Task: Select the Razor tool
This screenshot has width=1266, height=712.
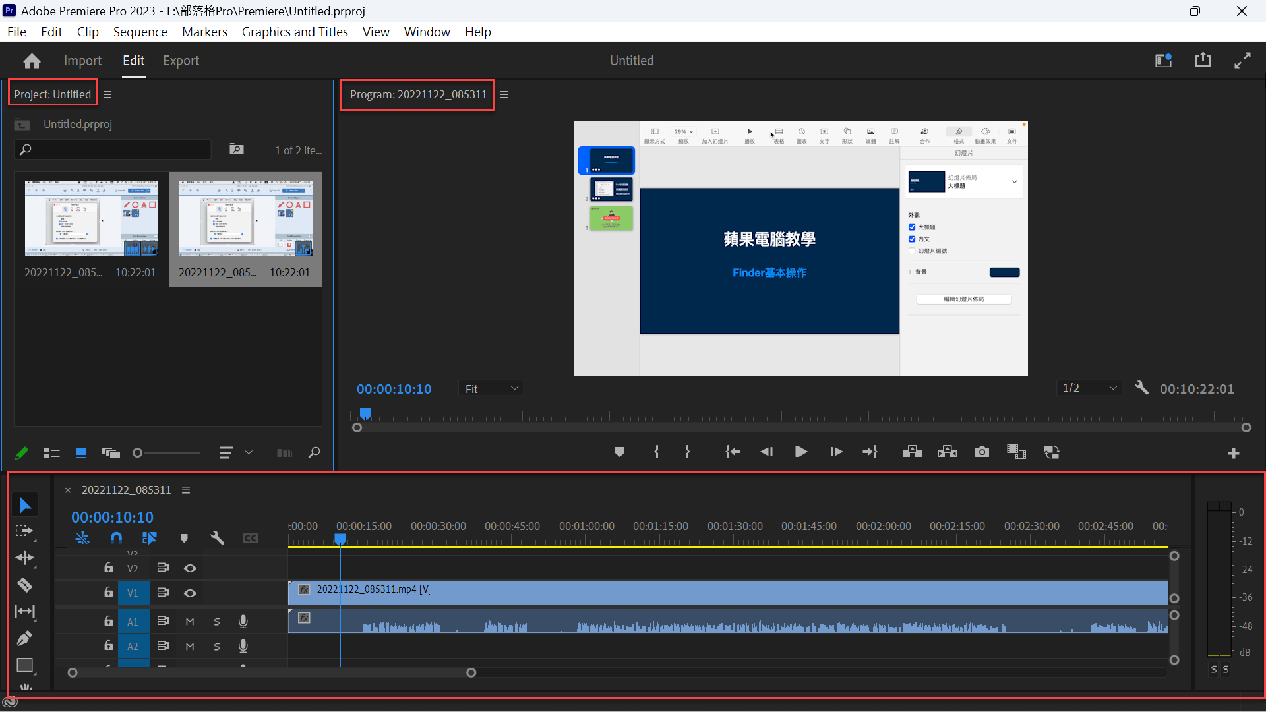Action: point(24,585)
